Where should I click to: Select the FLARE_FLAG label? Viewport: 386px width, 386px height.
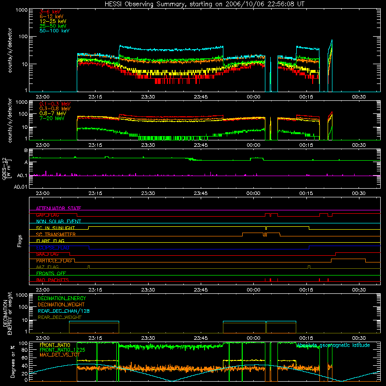pyautogui.click(x=50, y=241)
